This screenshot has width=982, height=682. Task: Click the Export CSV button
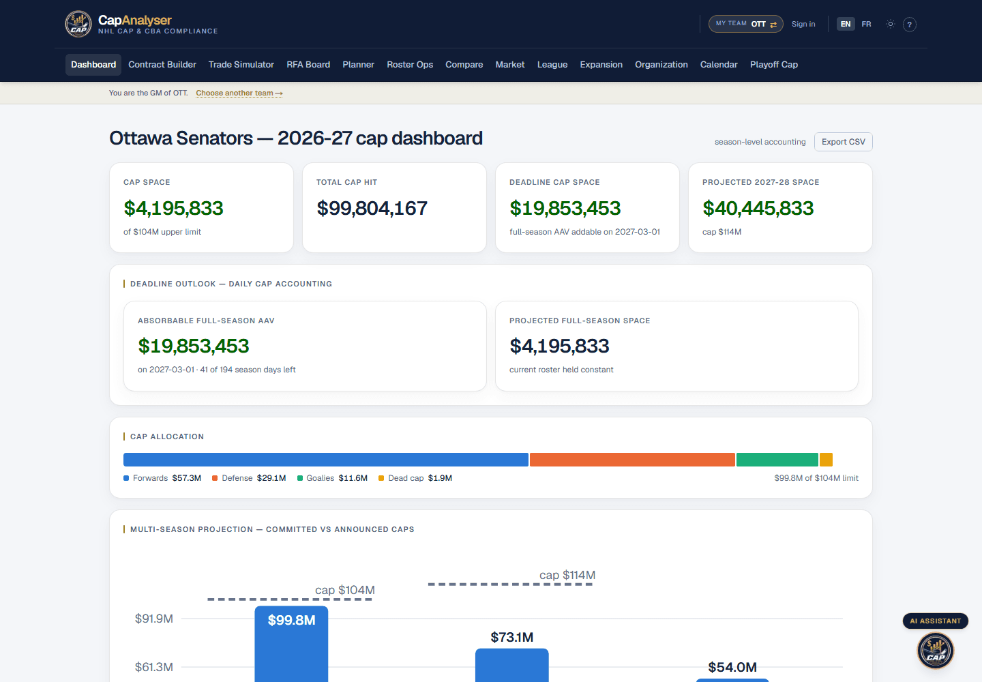point(844,142)
